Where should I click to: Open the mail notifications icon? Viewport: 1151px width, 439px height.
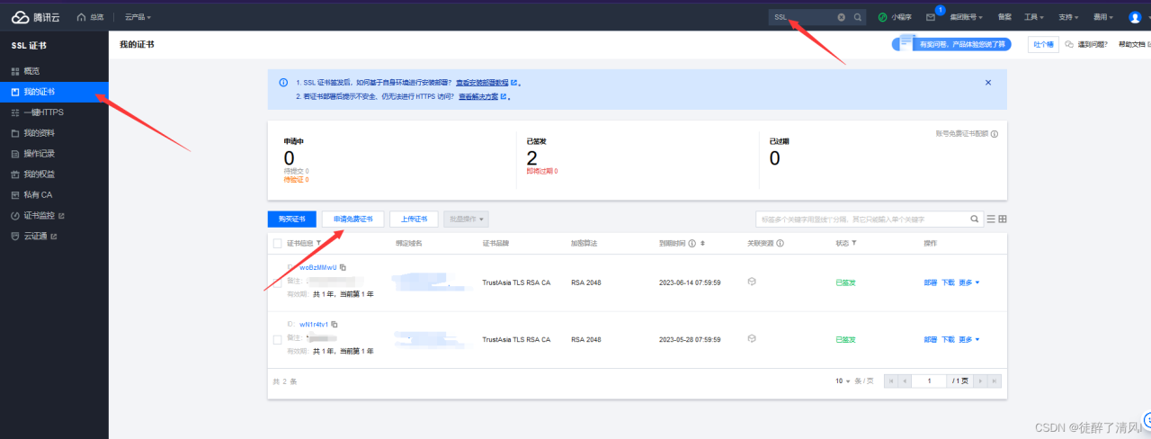[930, 17]
